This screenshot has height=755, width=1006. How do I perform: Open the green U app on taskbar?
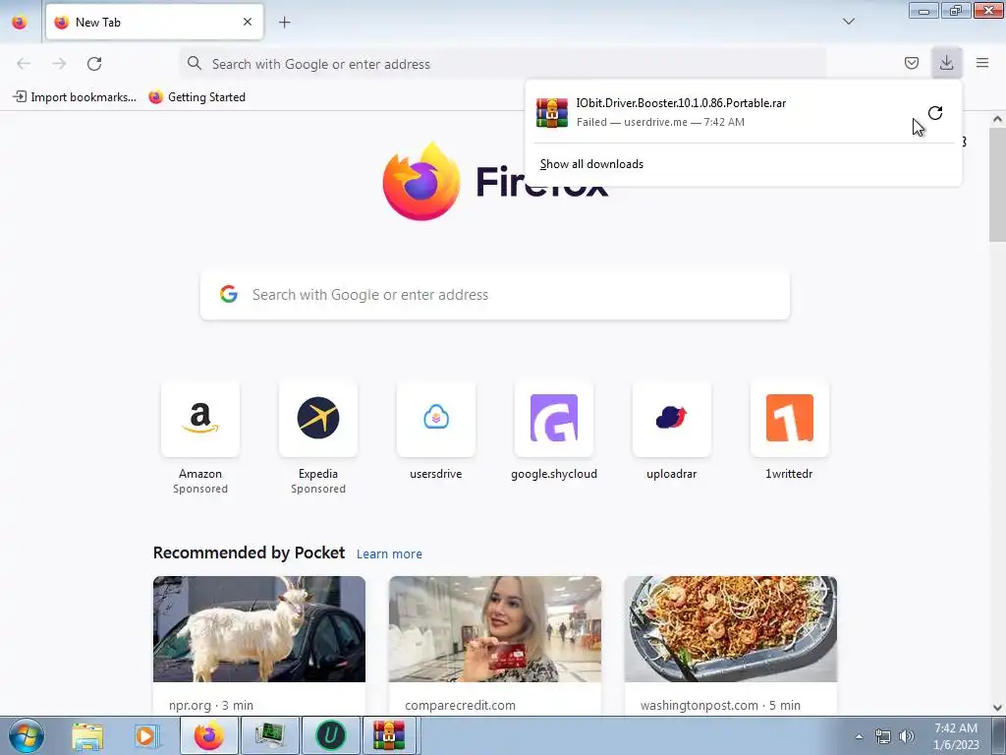coord(331,735)
